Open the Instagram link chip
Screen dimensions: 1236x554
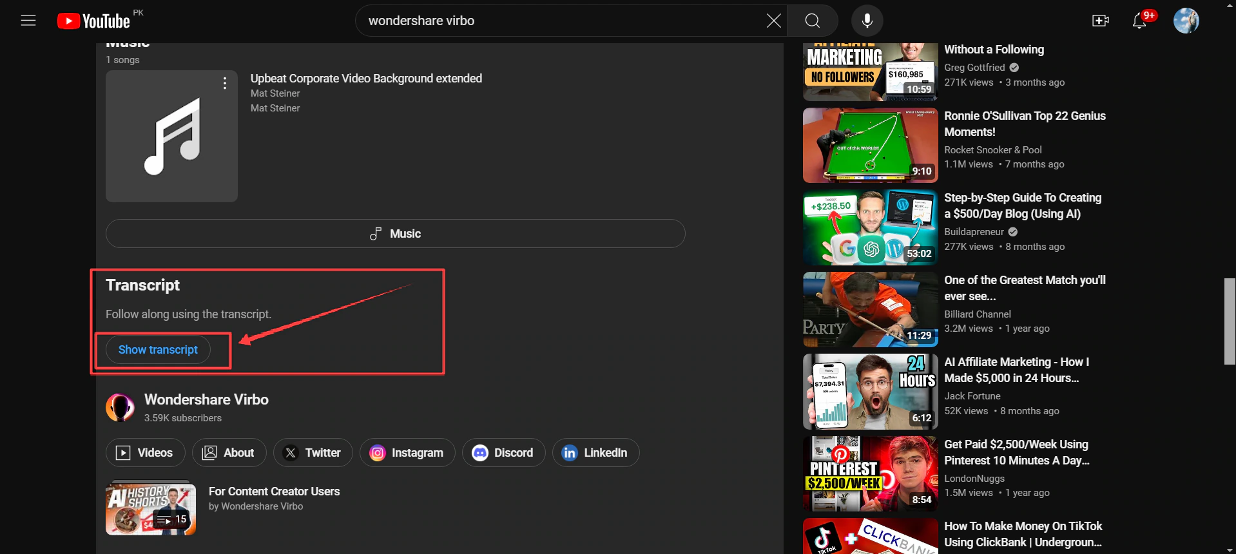[x=407, y=453]
